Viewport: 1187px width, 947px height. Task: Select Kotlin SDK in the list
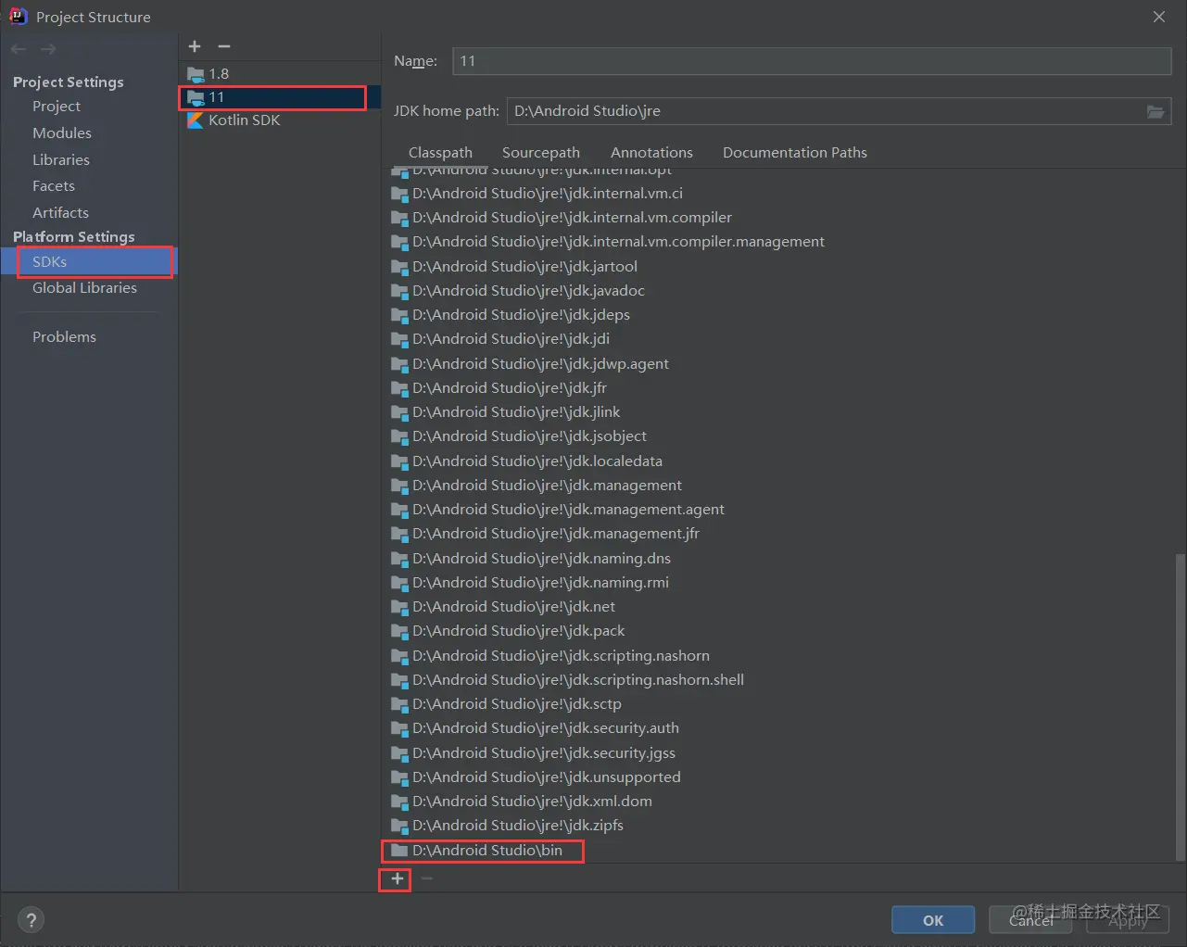280,120
